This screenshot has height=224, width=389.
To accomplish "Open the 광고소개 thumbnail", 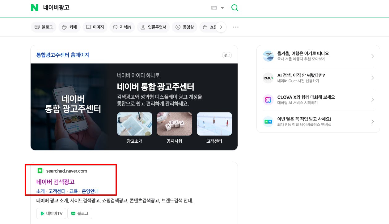I will pyautogui.click(x=135, y=124).
